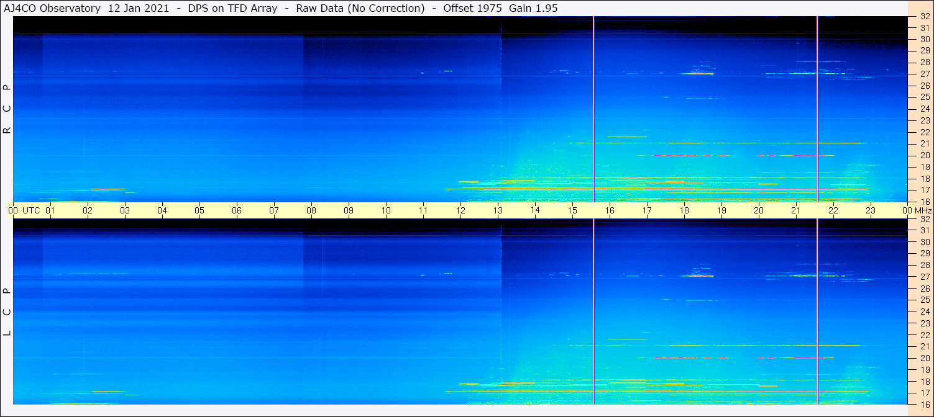Click the 12 hour tick on time axis
The width and height of the screenshot is (934, 417).
[x=460, y=210]
